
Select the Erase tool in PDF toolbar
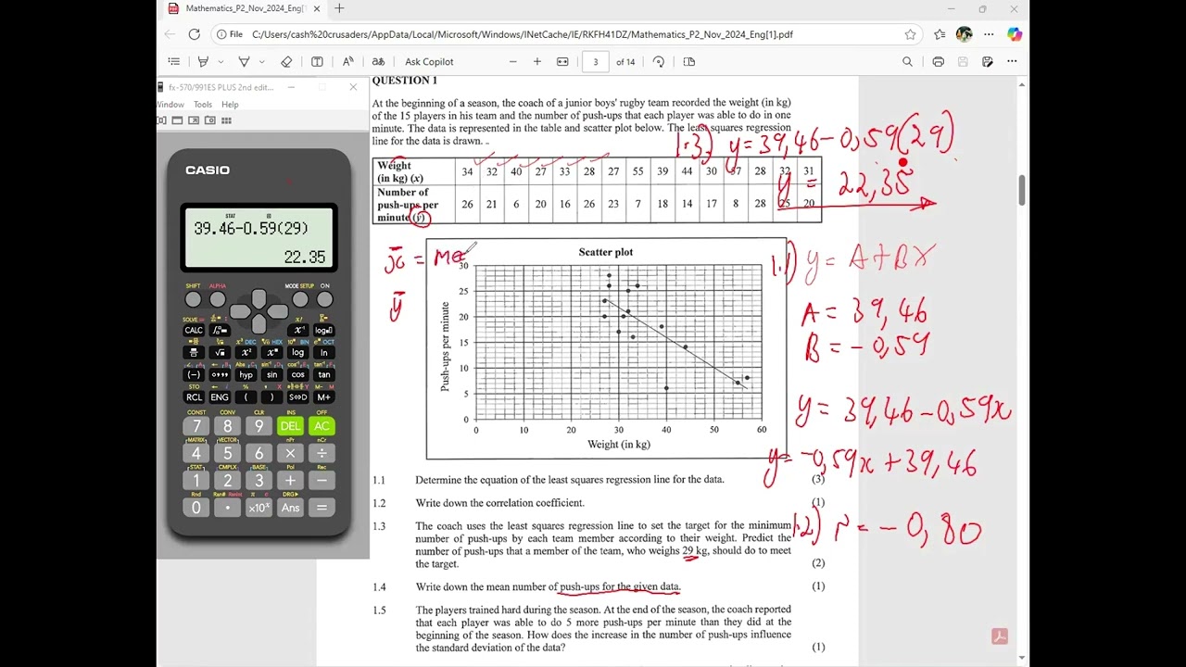coord(286,62)
